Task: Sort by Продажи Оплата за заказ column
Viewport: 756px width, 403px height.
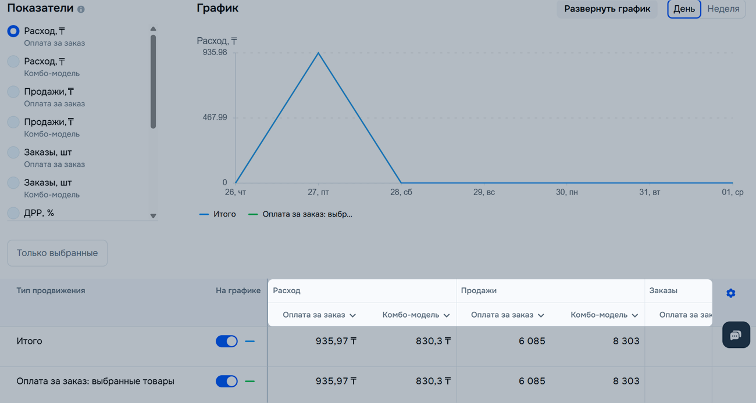Action: coord(507,315)
